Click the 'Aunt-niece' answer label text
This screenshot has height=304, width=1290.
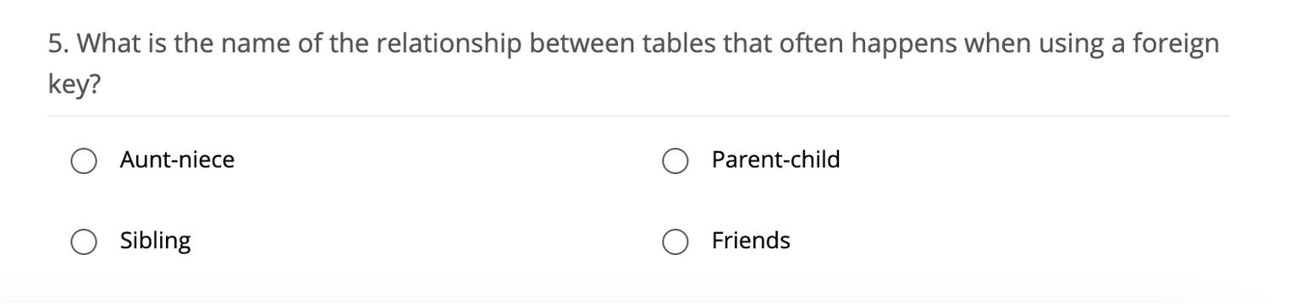click(177, 160)
